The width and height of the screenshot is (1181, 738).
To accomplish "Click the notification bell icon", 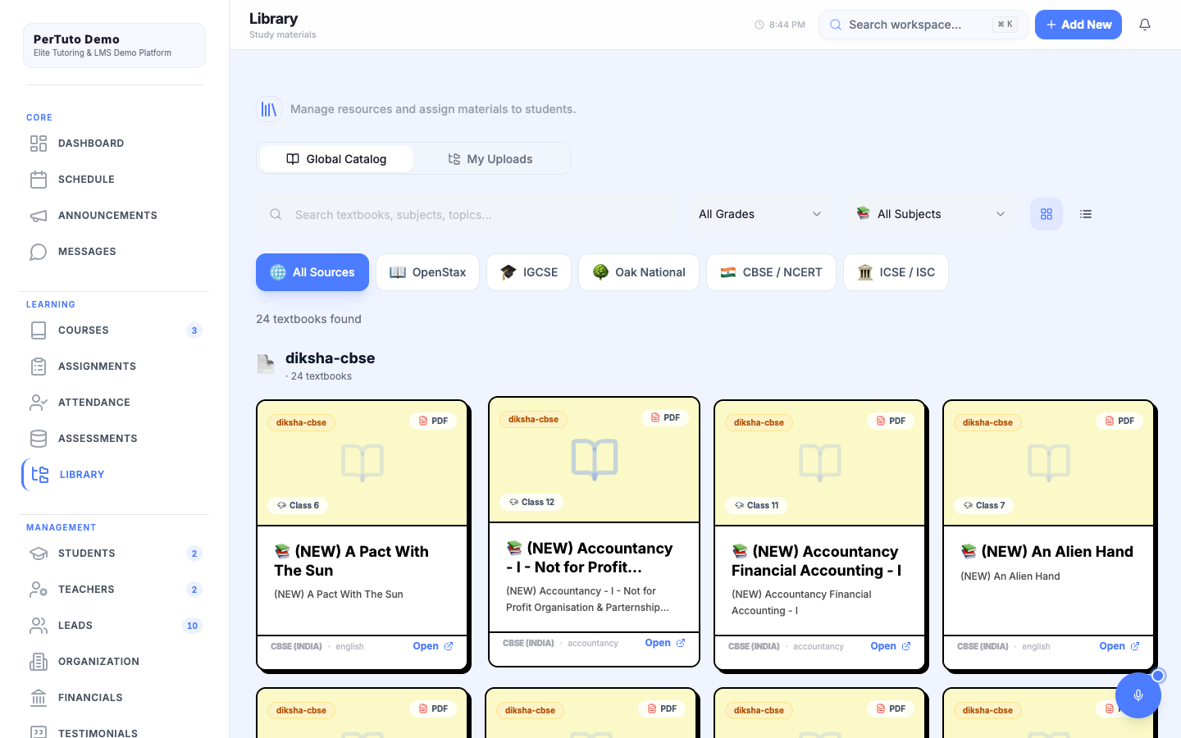I will coord(1145,25).
